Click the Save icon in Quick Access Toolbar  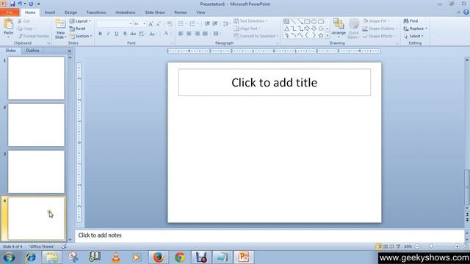(x=12, y=4)
